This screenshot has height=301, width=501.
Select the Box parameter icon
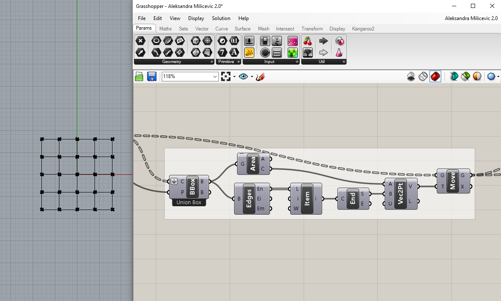click(196, 41)
